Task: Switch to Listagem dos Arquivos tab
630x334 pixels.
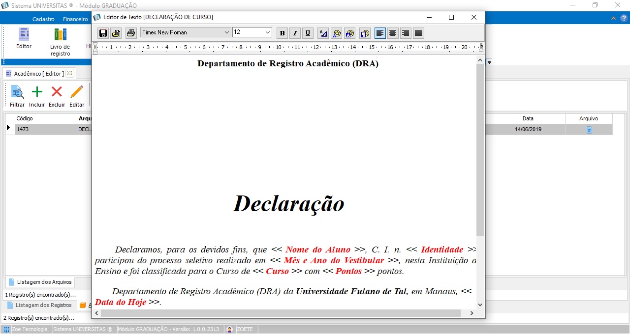Action: pyautogui.click(x=40, y=282)
